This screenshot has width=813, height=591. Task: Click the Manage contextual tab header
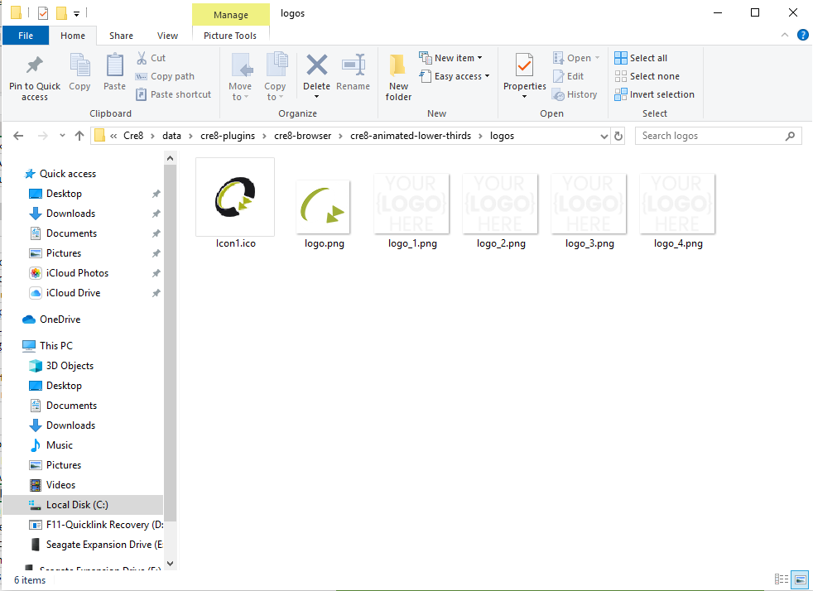tap(231, 15)
